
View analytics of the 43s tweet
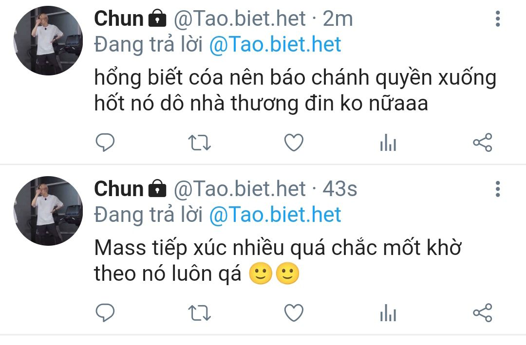pyautogui.click(x=388, y=313)
